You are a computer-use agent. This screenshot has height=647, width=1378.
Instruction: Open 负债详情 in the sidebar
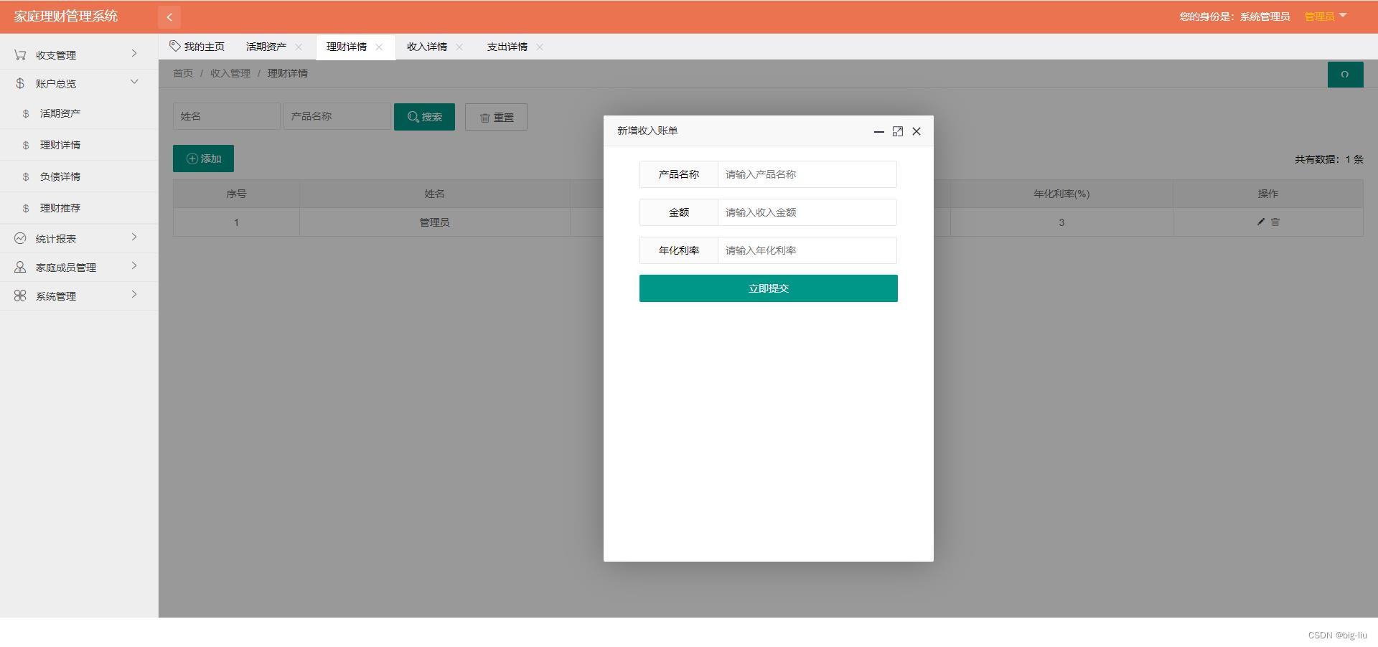click(79, 176)
